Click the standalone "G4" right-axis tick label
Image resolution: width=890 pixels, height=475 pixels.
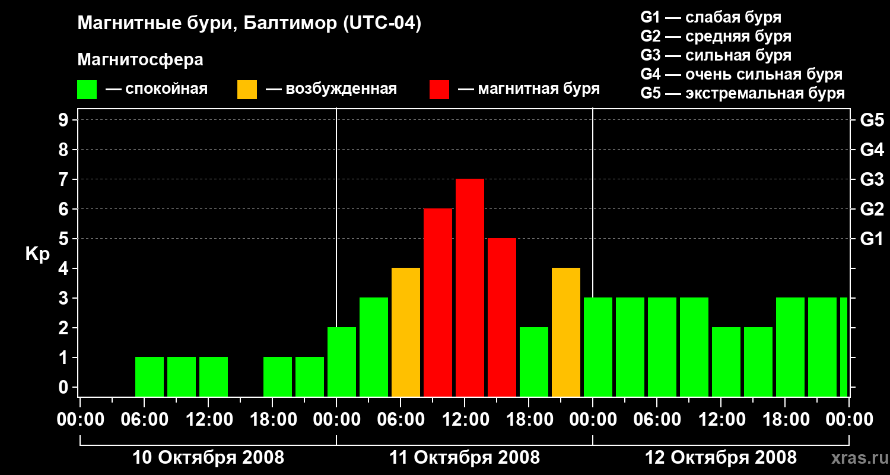pyautogui.click(x=872, y=150)
